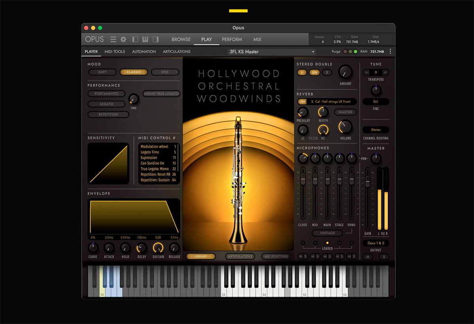Toggle Stereo Double ON switch
This screenshot has width=474, height=324.
click(314, 72)
